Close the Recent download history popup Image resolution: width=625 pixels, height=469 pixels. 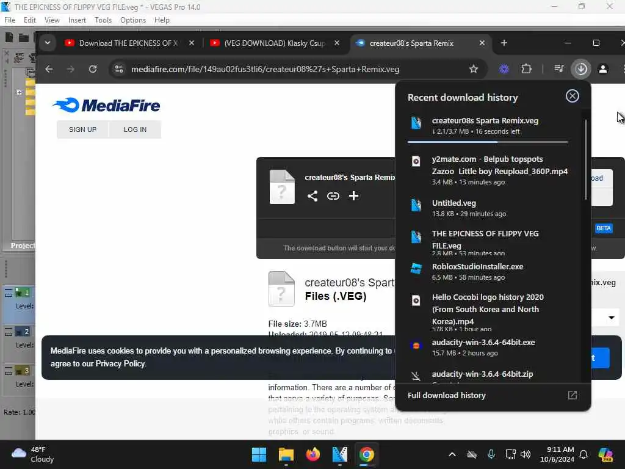click(572, 96)
